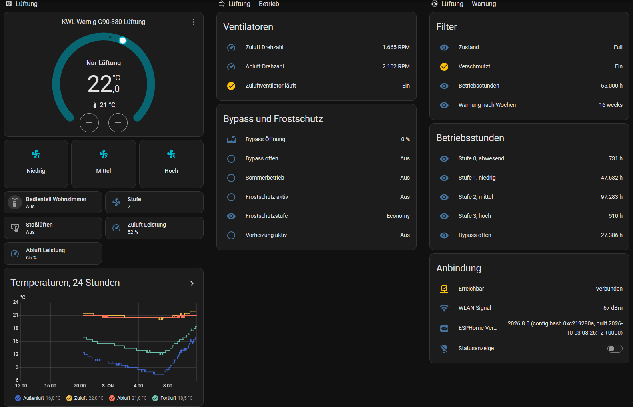The height and width of the screenshot is (407, 633).
Task: Click the Zuluftventilator läuft check icon
Action: point(231,86)
